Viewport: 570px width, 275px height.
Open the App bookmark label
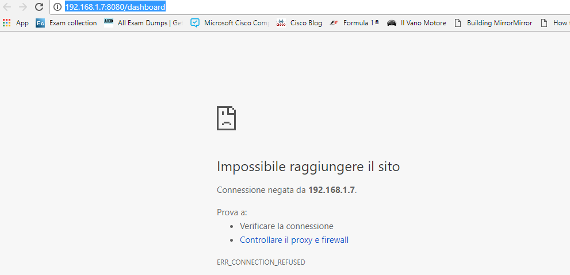pyautogui.click(x=22, y=23)
